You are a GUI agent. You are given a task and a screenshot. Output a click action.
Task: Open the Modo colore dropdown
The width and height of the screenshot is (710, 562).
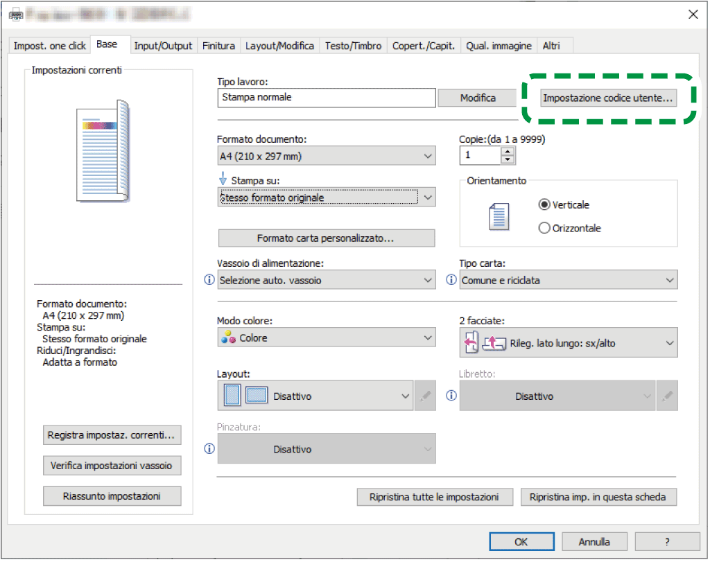(x=327, y=338)
